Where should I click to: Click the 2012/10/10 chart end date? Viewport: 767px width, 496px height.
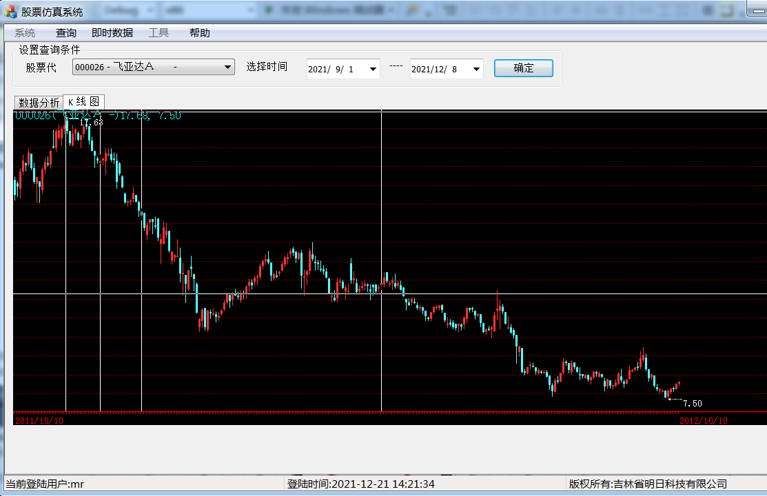click(x=704, y=421)
